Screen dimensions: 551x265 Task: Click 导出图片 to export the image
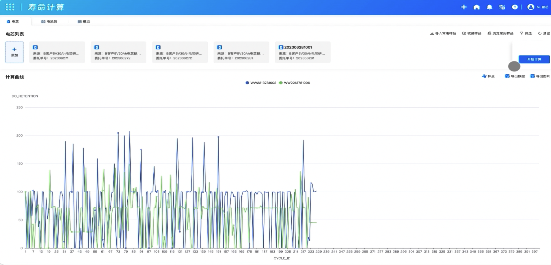(540, 76)
